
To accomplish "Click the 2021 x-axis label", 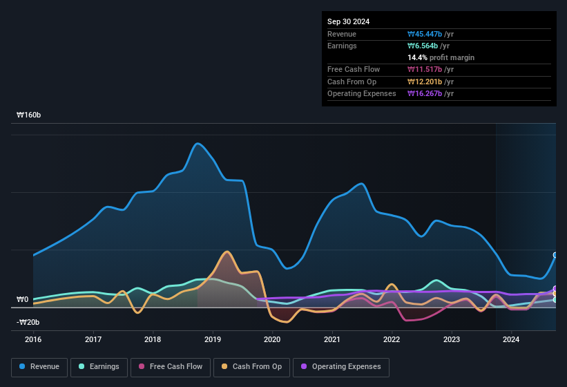I will click(x=332, y=339).
